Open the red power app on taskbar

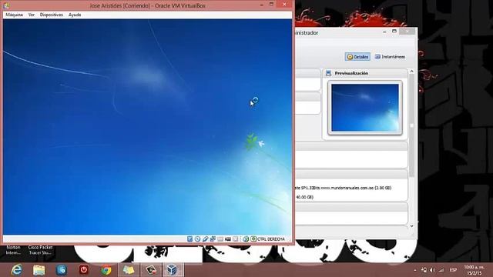[84, 270]
